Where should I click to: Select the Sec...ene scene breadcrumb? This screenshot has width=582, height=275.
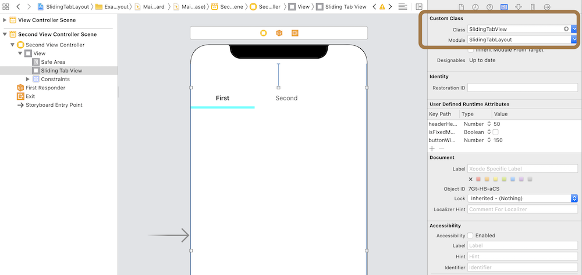tap(228, 6)
